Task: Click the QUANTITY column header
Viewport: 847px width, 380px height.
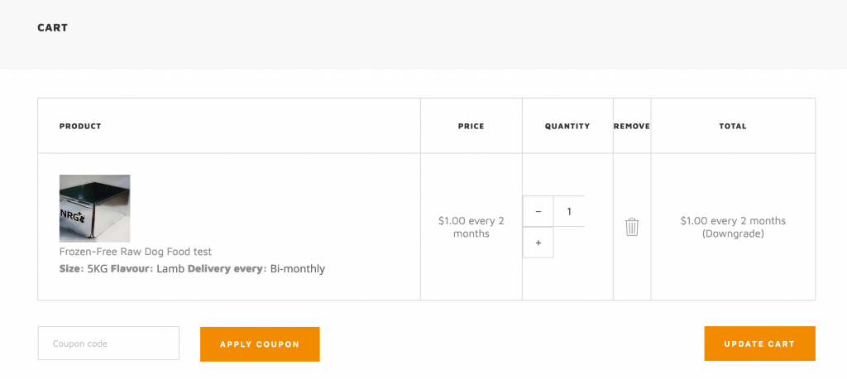Action: tap(567, 127)
